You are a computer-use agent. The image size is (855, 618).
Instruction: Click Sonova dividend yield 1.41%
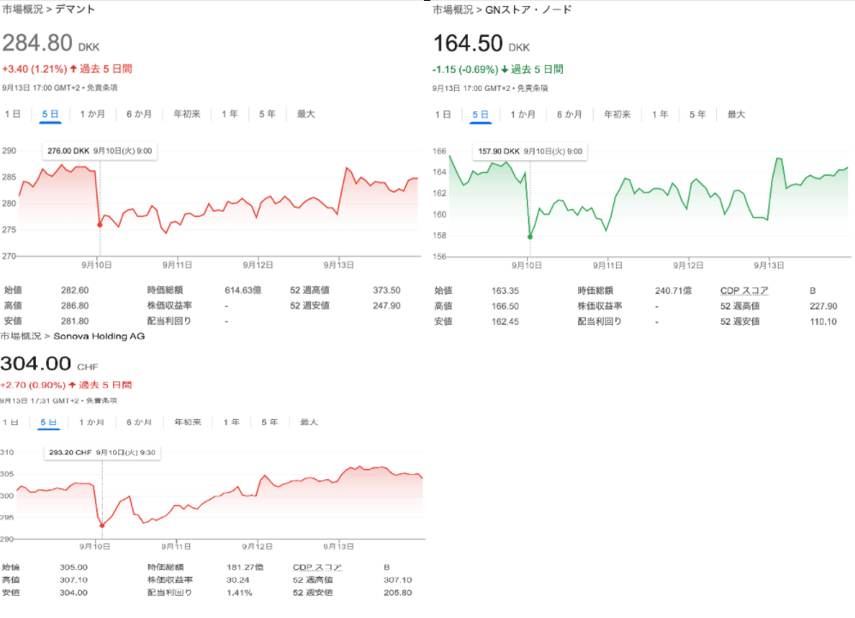coord(239,592)
